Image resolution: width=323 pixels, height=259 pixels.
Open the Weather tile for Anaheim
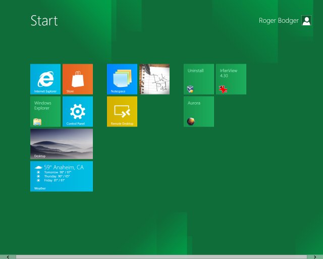[x=62, y=177]
